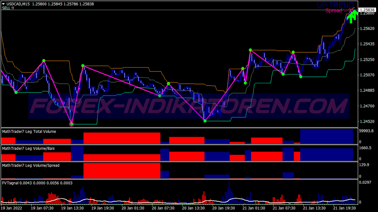The image size is (378, 212).
Task: Click the green up-trend arrow icon
Action: [x=352, y=16]
